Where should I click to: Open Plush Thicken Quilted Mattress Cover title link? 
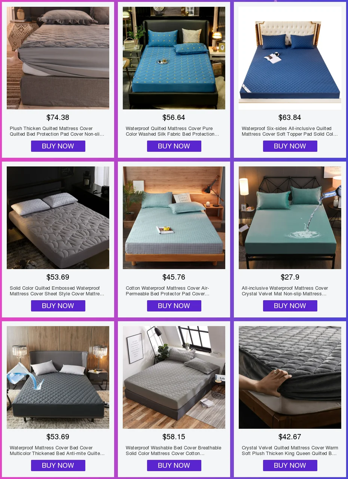coord(57,131)
